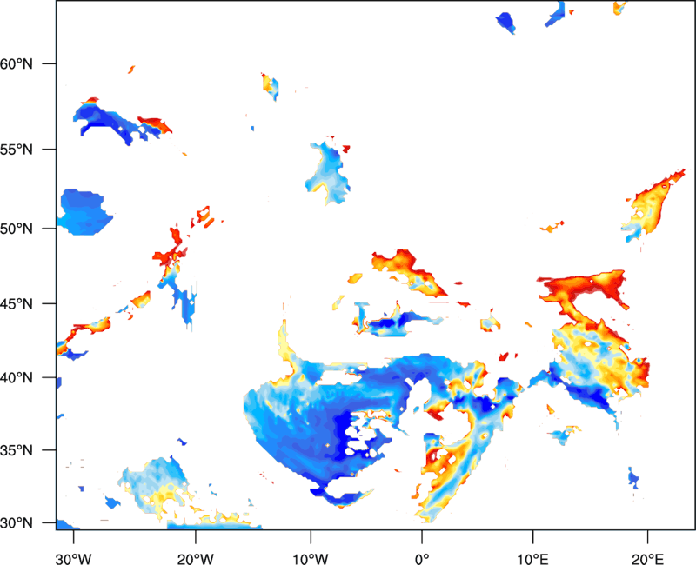Click the 30°W longitude label
The width and height of the screenshot is (696, 565).
73,559
